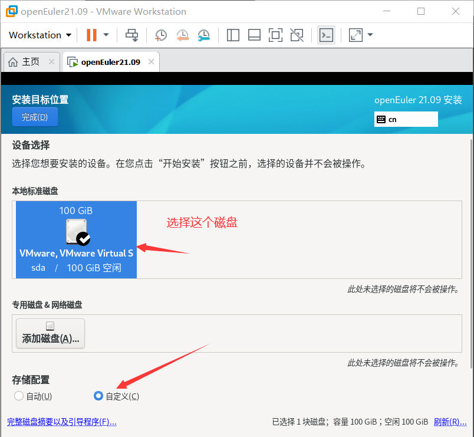Image resolution: width=474 pixels, height=437 pixels.
Task: Click the 刷新(R)... link
Action: 450,422
